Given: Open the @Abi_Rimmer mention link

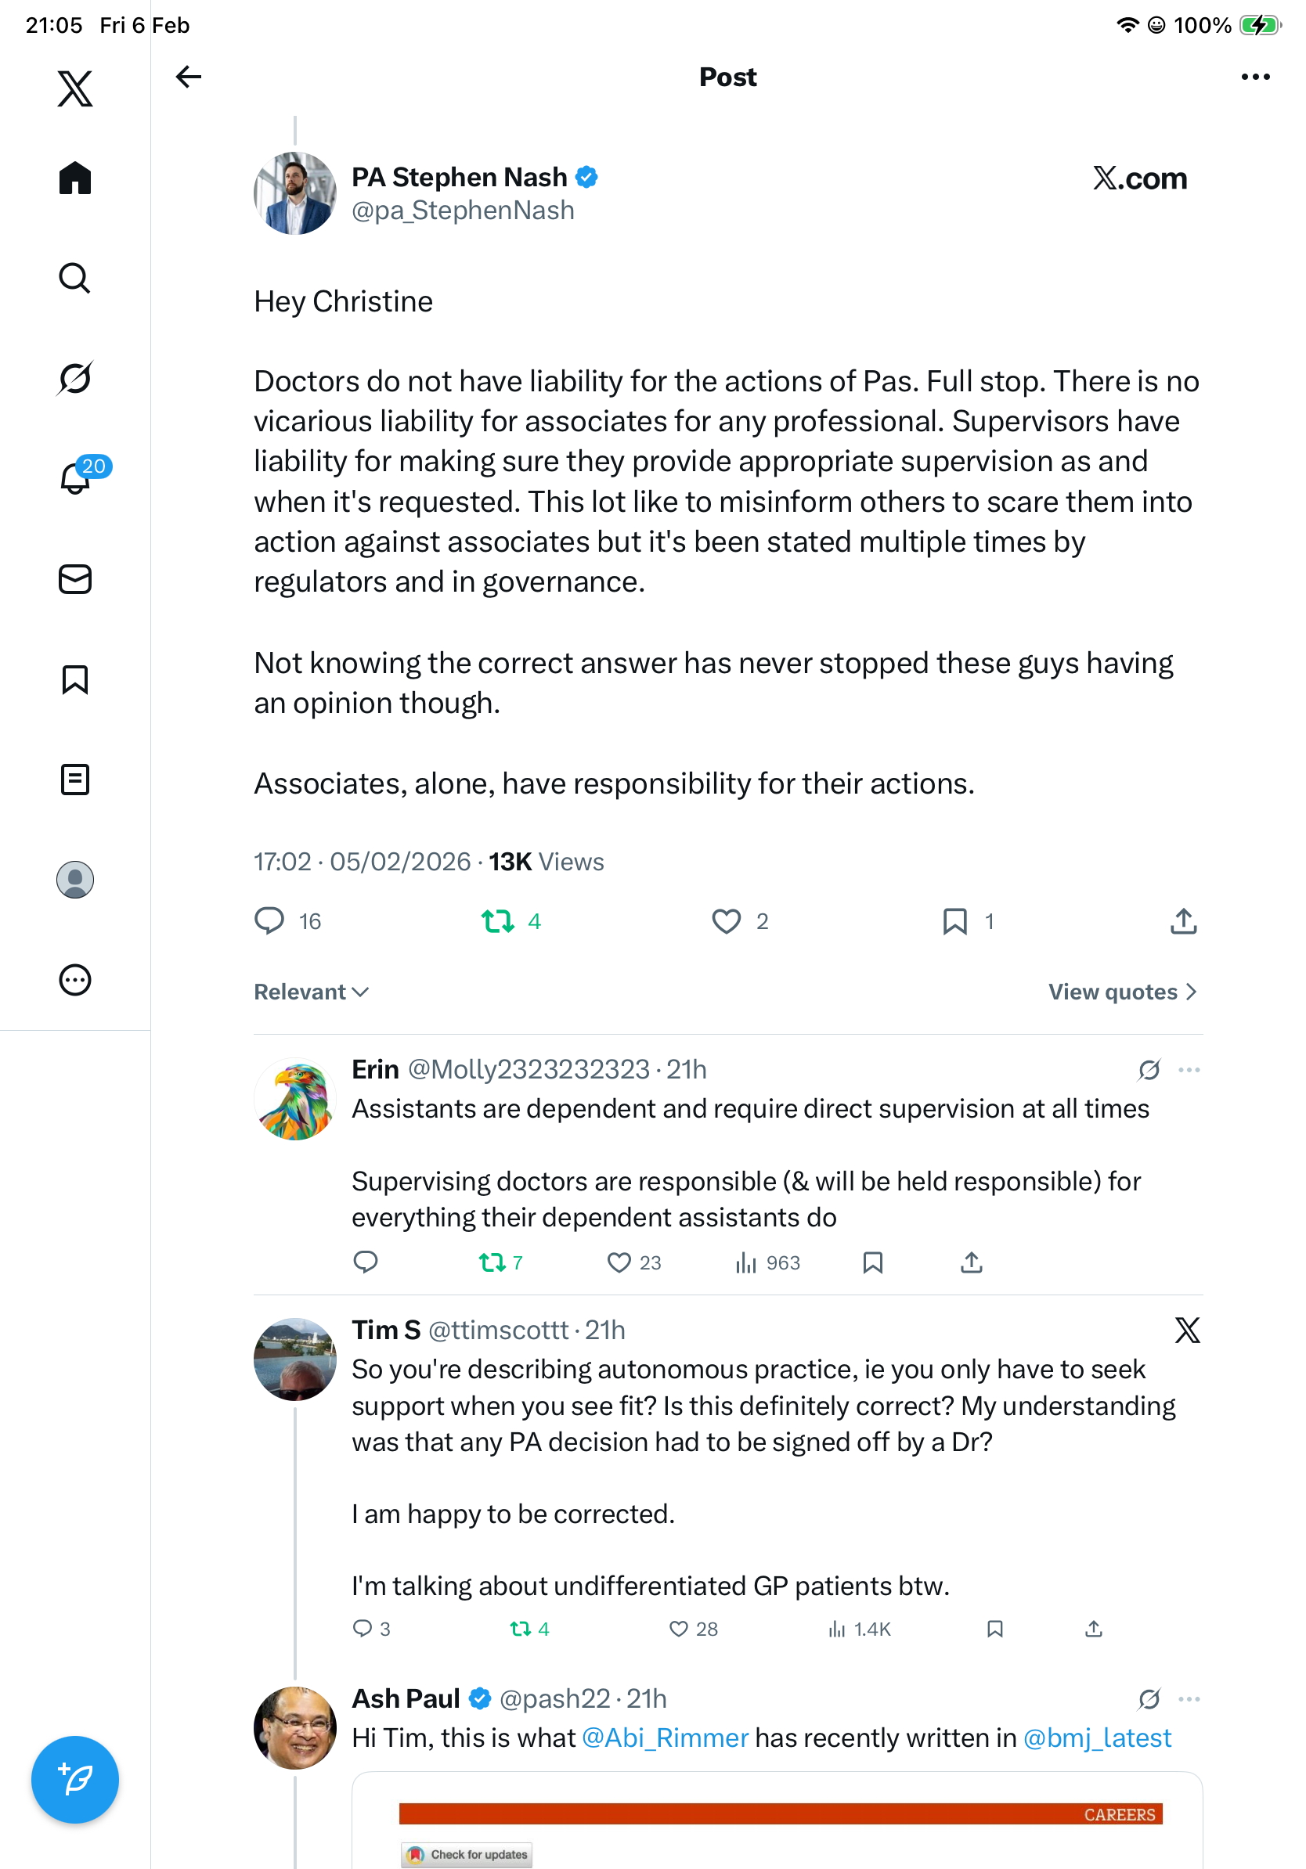Looking at the screenshot, I should [665, 1738].
